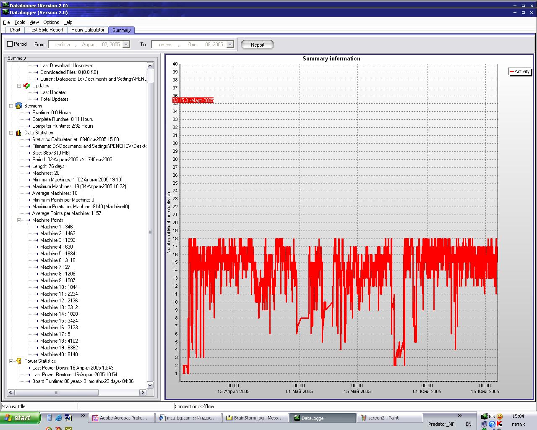Viewport: 537px width, 430px height.
Task: Open the Help menu
Action: [68, 22]
